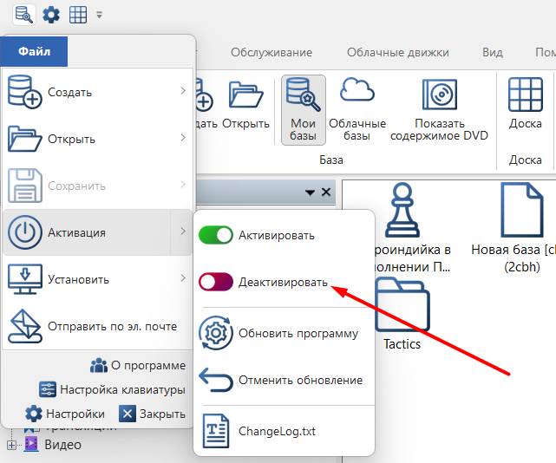Click Обновить программу gear icon
The height and width of the screenshot is (463, 556).
point(216,334)
